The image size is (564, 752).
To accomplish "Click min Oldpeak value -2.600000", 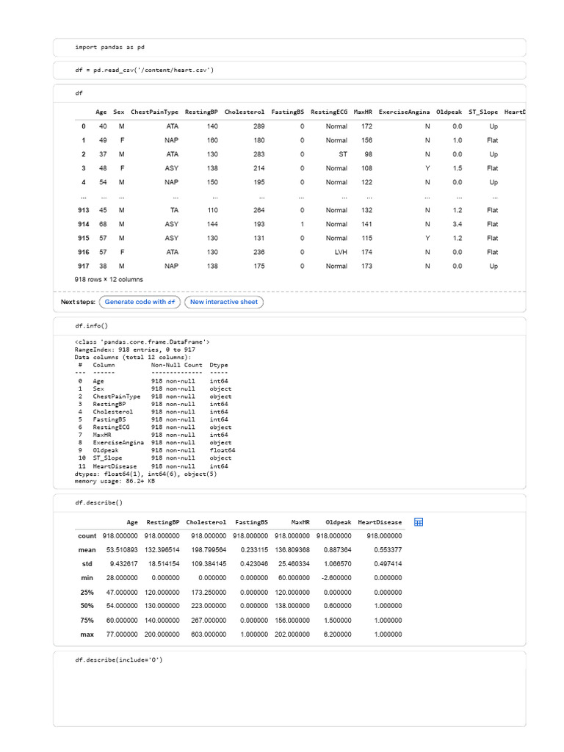I will coord(336,578).
